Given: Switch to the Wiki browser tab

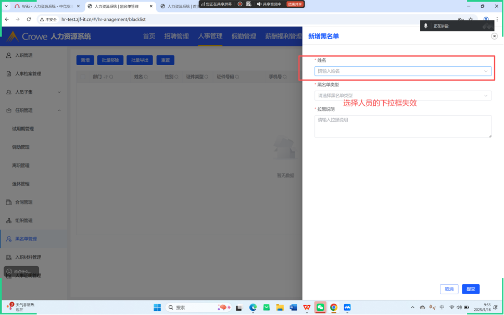Looking at the screenshot, I should click(x=47, y=6).
